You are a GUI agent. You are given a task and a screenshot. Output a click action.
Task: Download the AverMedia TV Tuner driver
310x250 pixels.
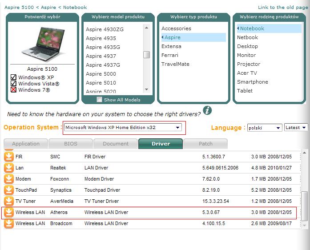(x=9, y=201)
